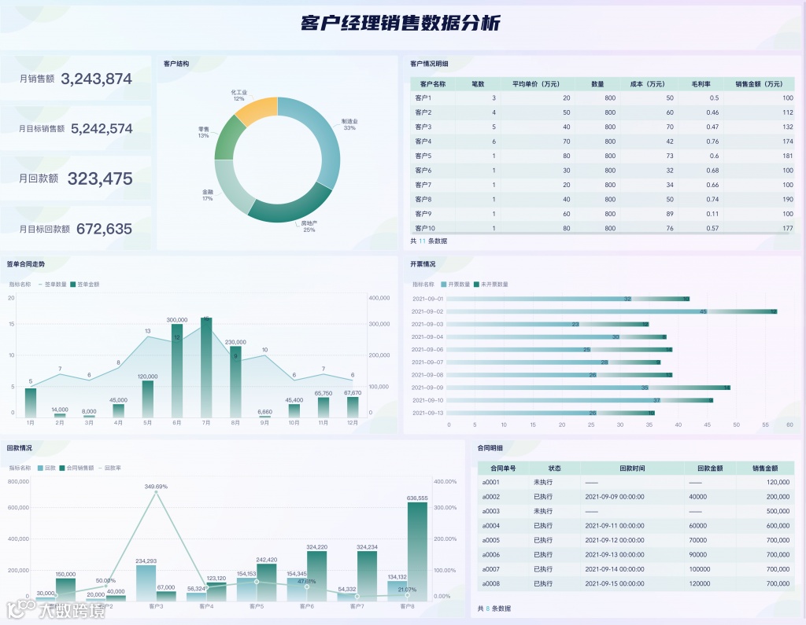Viewport: 806px width, 625px height.
Task: Click the 324,220 bar for 客户6
Action: tap(316, 575)
